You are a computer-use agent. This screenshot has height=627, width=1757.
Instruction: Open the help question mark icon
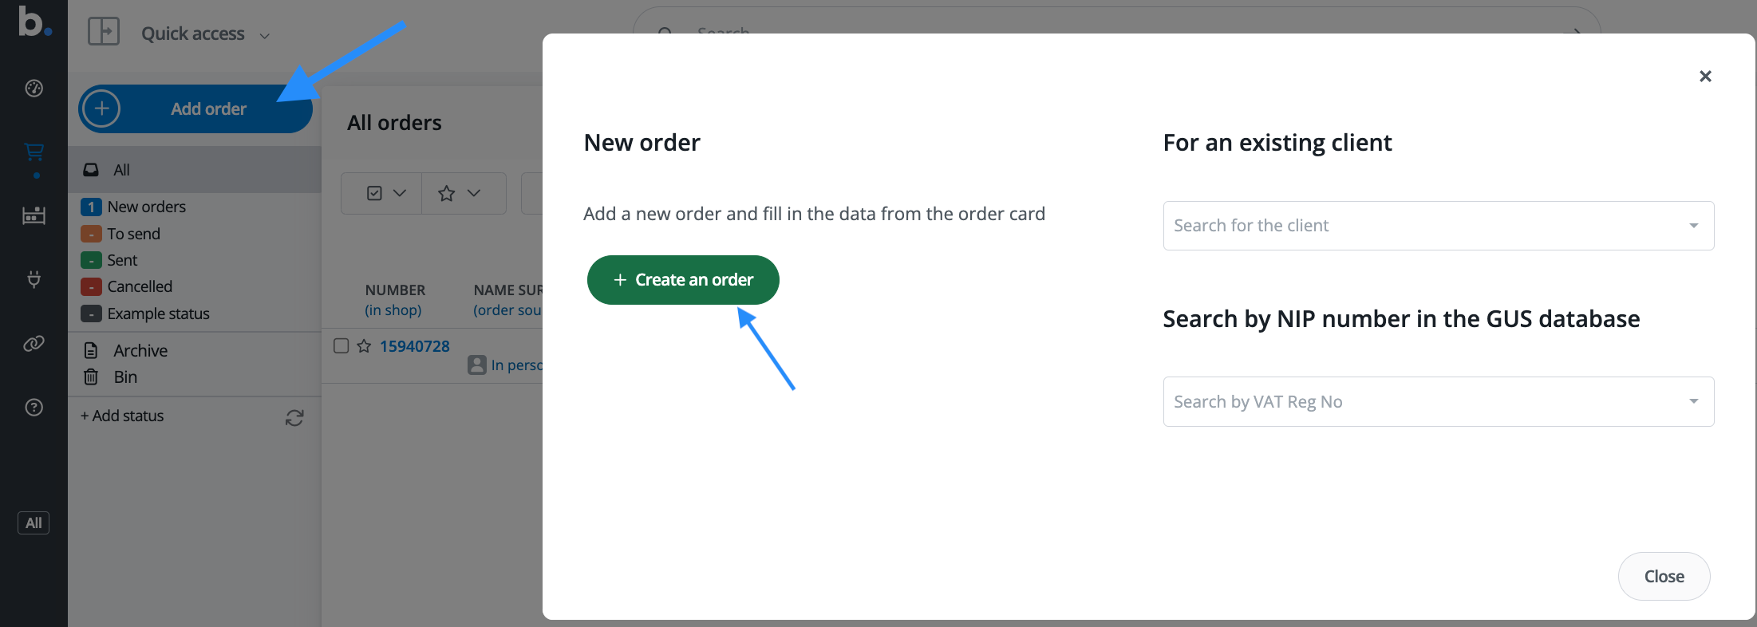pyautogui.click(x=34, y=408)
